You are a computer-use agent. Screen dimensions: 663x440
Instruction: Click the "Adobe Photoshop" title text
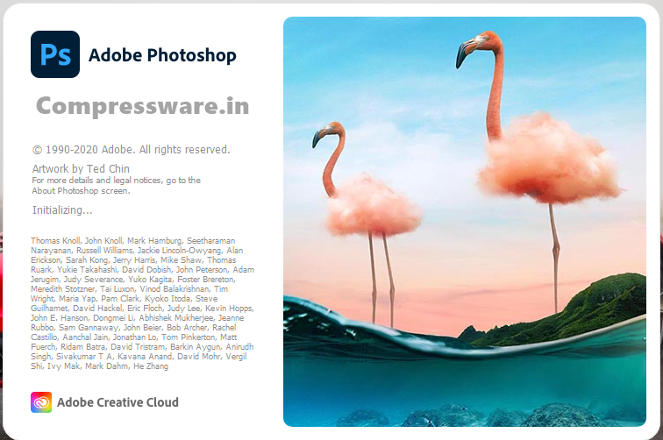[162, 55]
